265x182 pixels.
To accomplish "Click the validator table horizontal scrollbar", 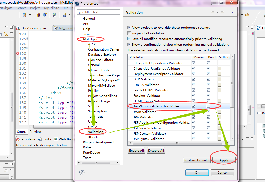I will tap(177, 143).
